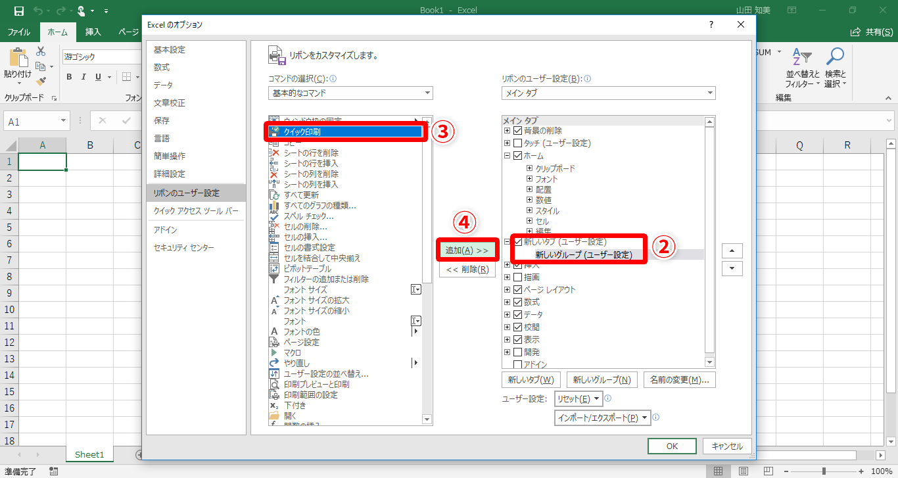
Task: Click the 新しいグループ(N) button below the tree
Action: click(x=602, y=380)
